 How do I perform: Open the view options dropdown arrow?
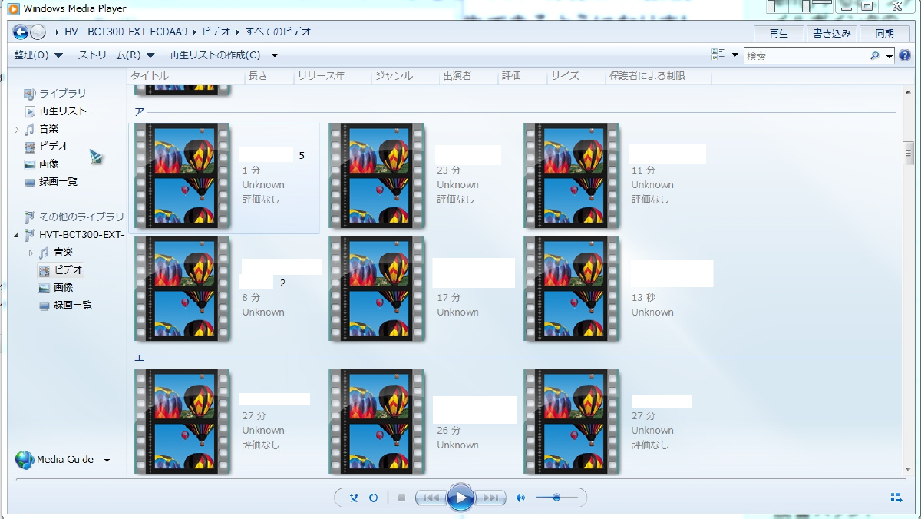tap(734, 55)
